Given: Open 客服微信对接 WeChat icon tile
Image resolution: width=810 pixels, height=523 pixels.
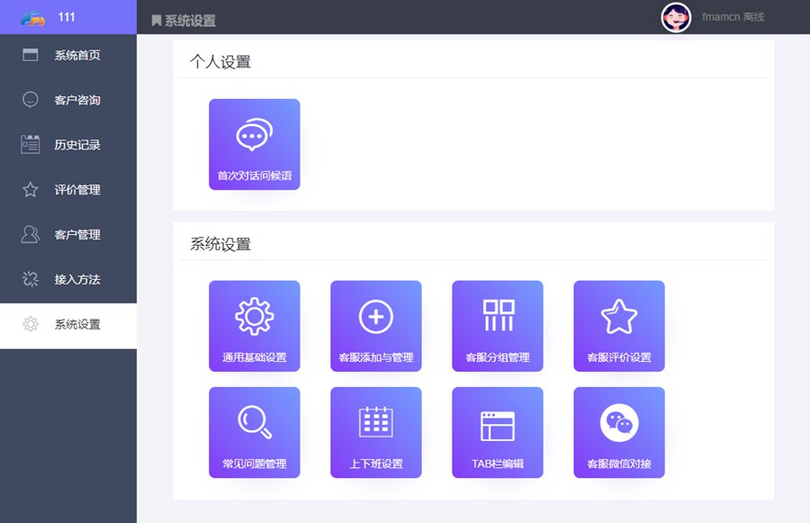Looking at the screenshot, I should pyautogui.click(x=618, y=432).
